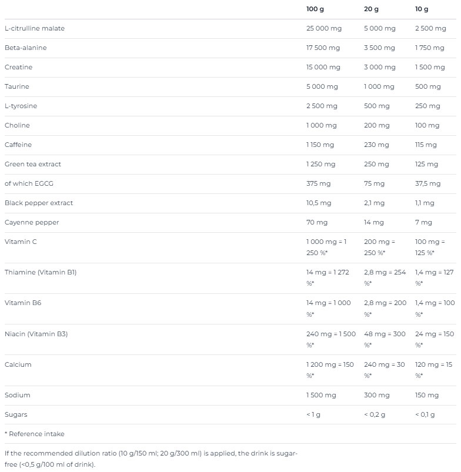The image size is (461, 472).
Task: Click the Caffeine row label
Action: click(x=18, y=145)
